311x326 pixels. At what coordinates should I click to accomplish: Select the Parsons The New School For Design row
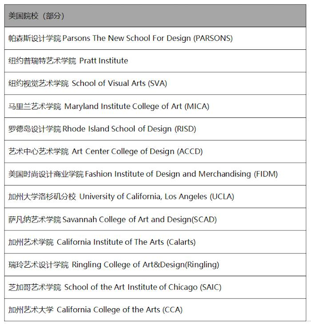coord(155,38)
